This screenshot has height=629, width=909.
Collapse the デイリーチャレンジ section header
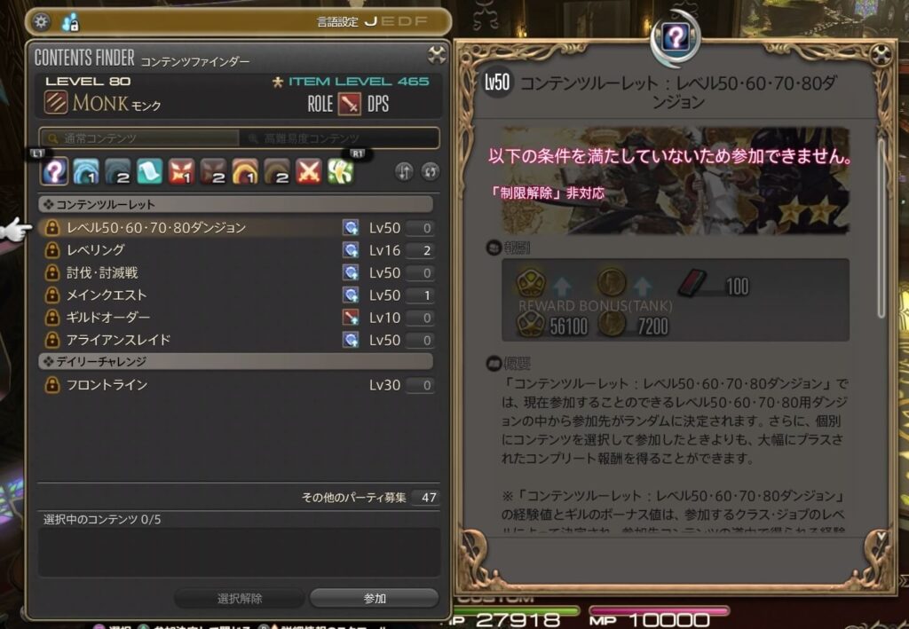coord(236,361)
